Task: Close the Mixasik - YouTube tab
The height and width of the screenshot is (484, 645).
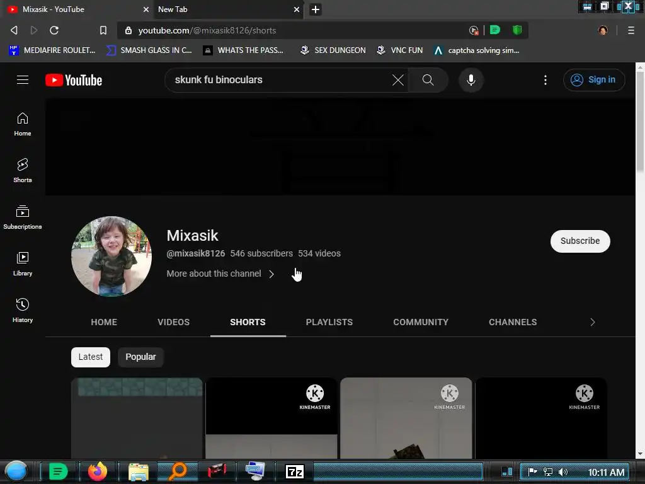Action: tap(146, 9)
